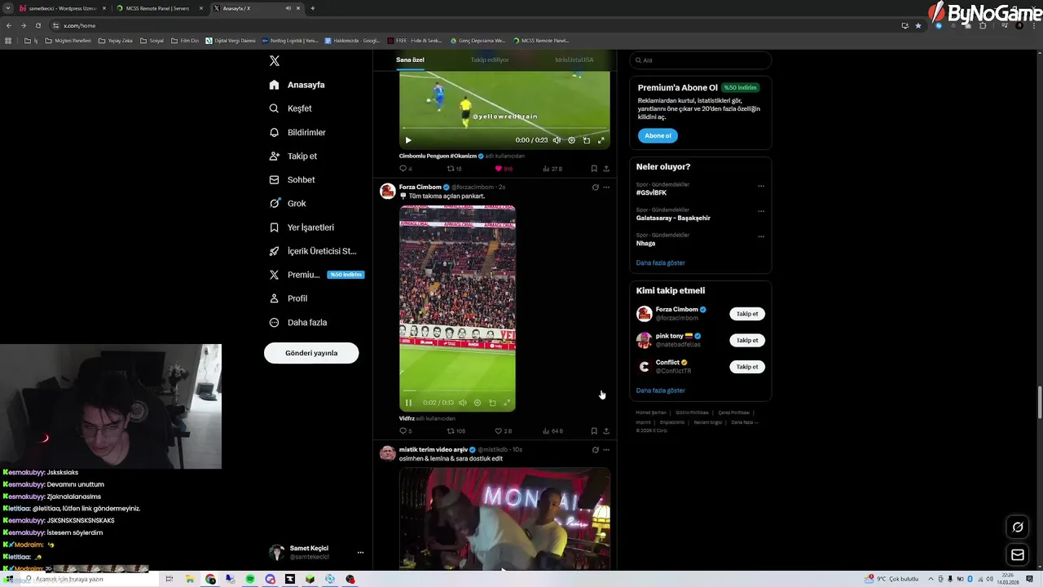
Task: View analytics showing 64 B views
Action: [x=552, y=431]
